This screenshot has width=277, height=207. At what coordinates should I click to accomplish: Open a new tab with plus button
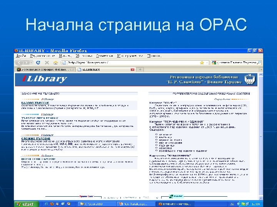tap(140, 69)
